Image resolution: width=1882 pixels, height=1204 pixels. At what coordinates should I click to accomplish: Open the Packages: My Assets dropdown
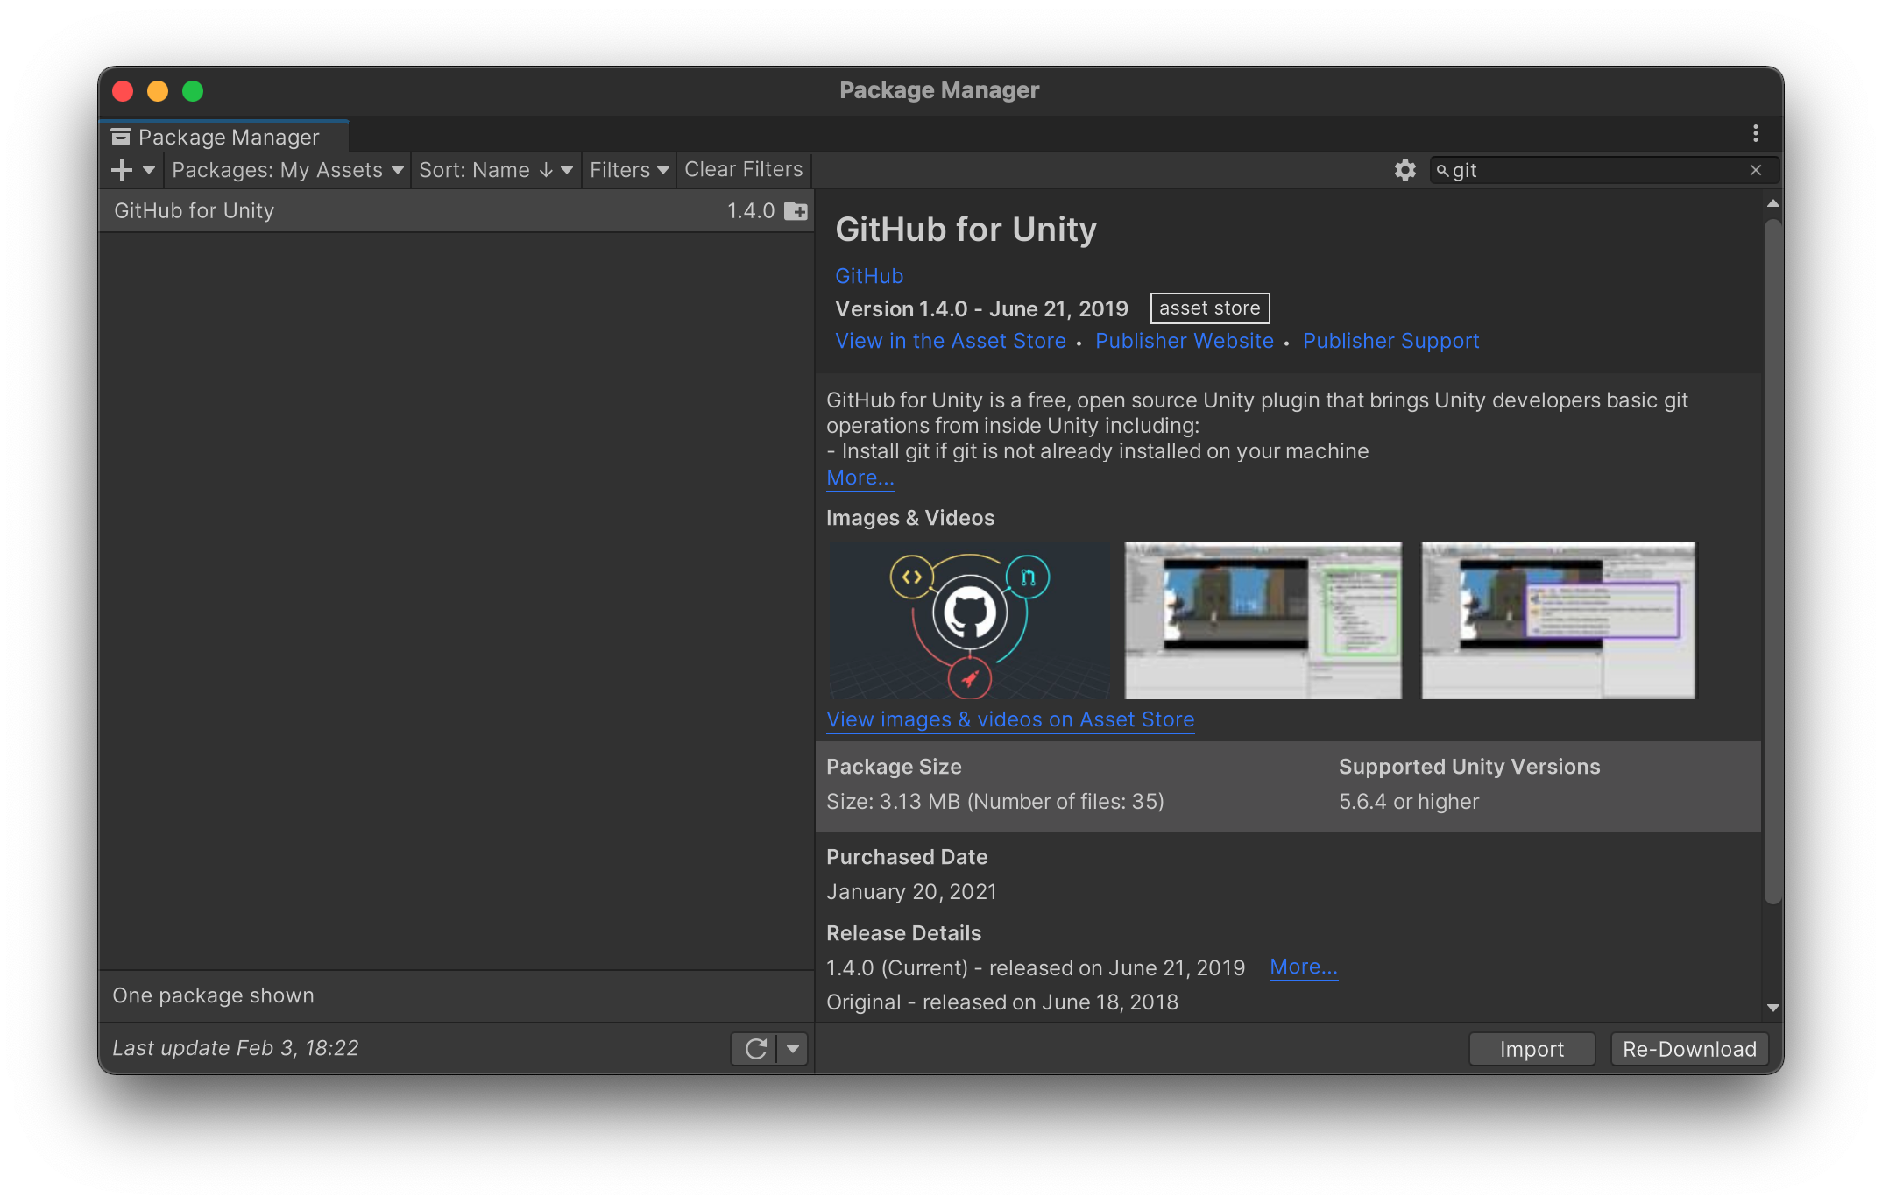click(286, 169)
